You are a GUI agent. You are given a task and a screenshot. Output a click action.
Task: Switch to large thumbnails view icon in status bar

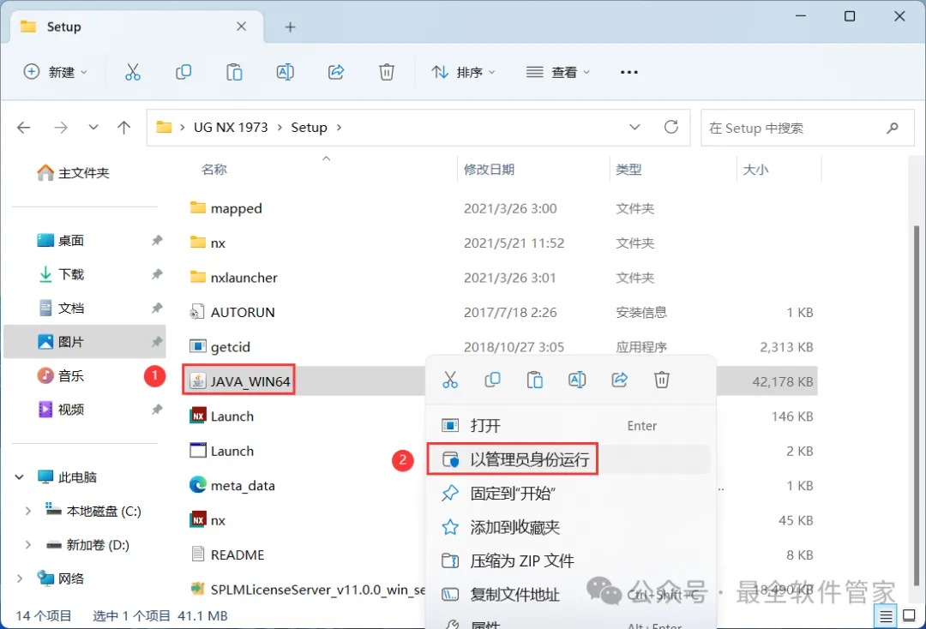[910, 617]
